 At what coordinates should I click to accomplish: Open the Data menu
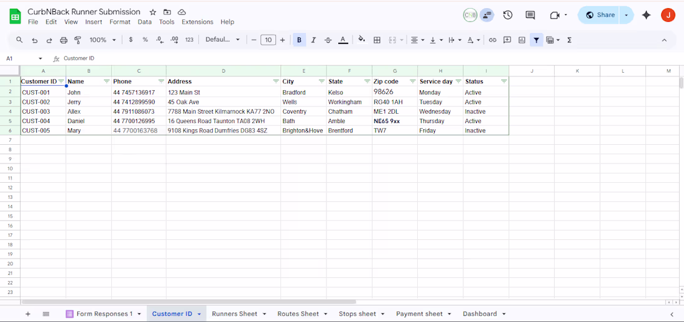(145, 22)
